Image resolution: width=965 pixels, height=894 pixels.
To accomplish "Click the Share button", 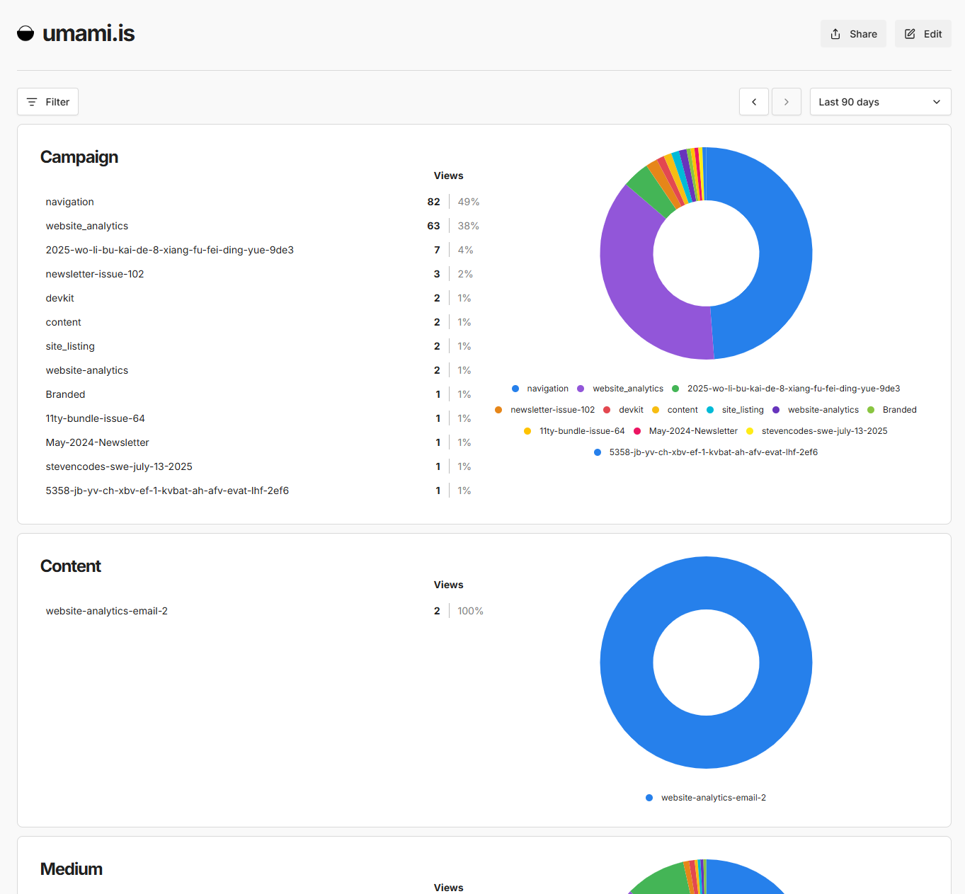I will (x=852, y=34).
